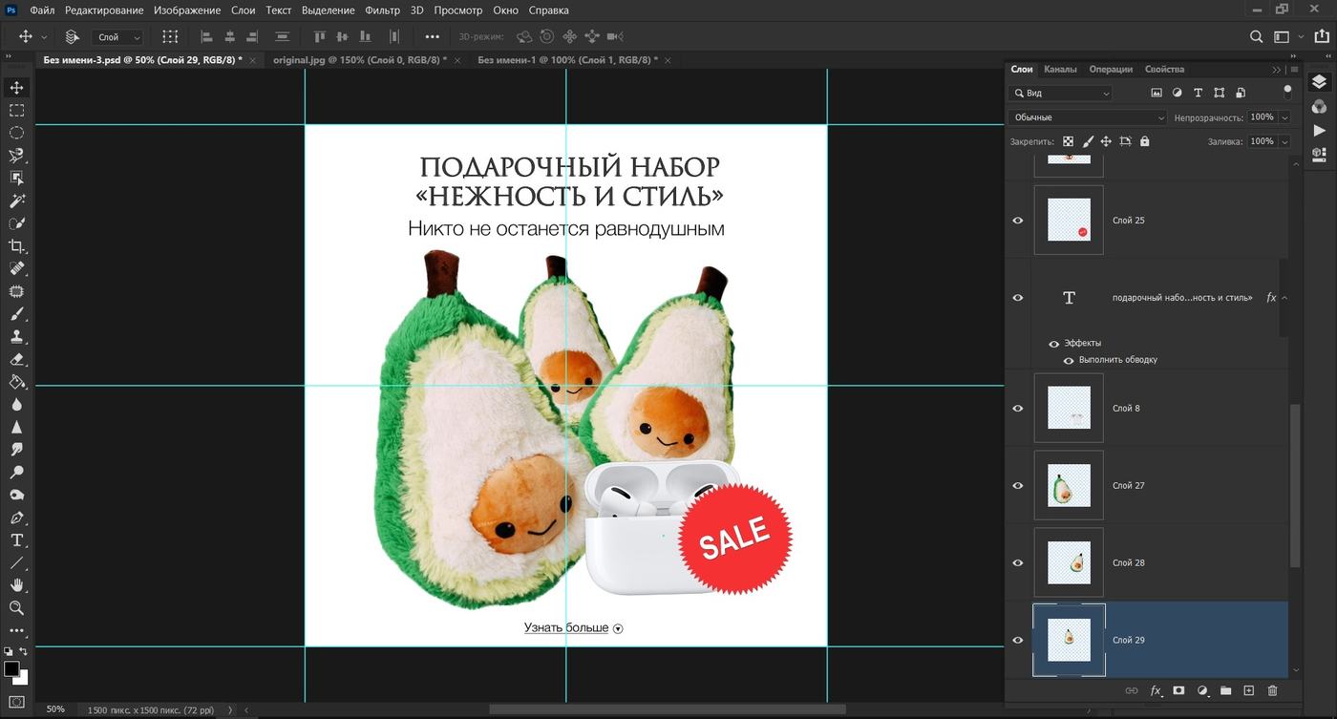Image resolution: width=1337 pixels, height=719 pixels.
Task: Select the Hand tool
Action: point(16,585)
